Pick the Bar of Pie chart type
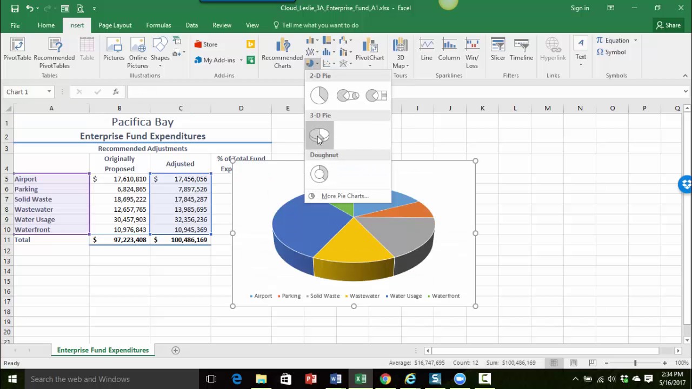The width and height of the screenshot is (692, 389). point(376,96)
